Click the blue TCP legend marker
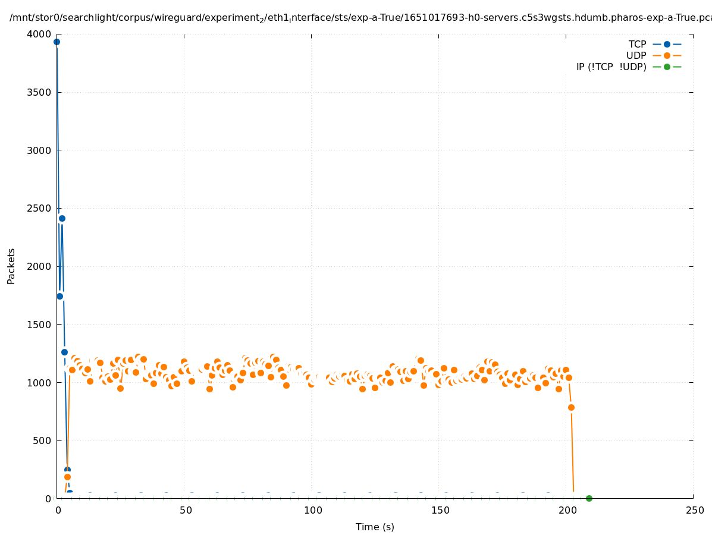Screen dimensions: 712x535 click(667, 44)
